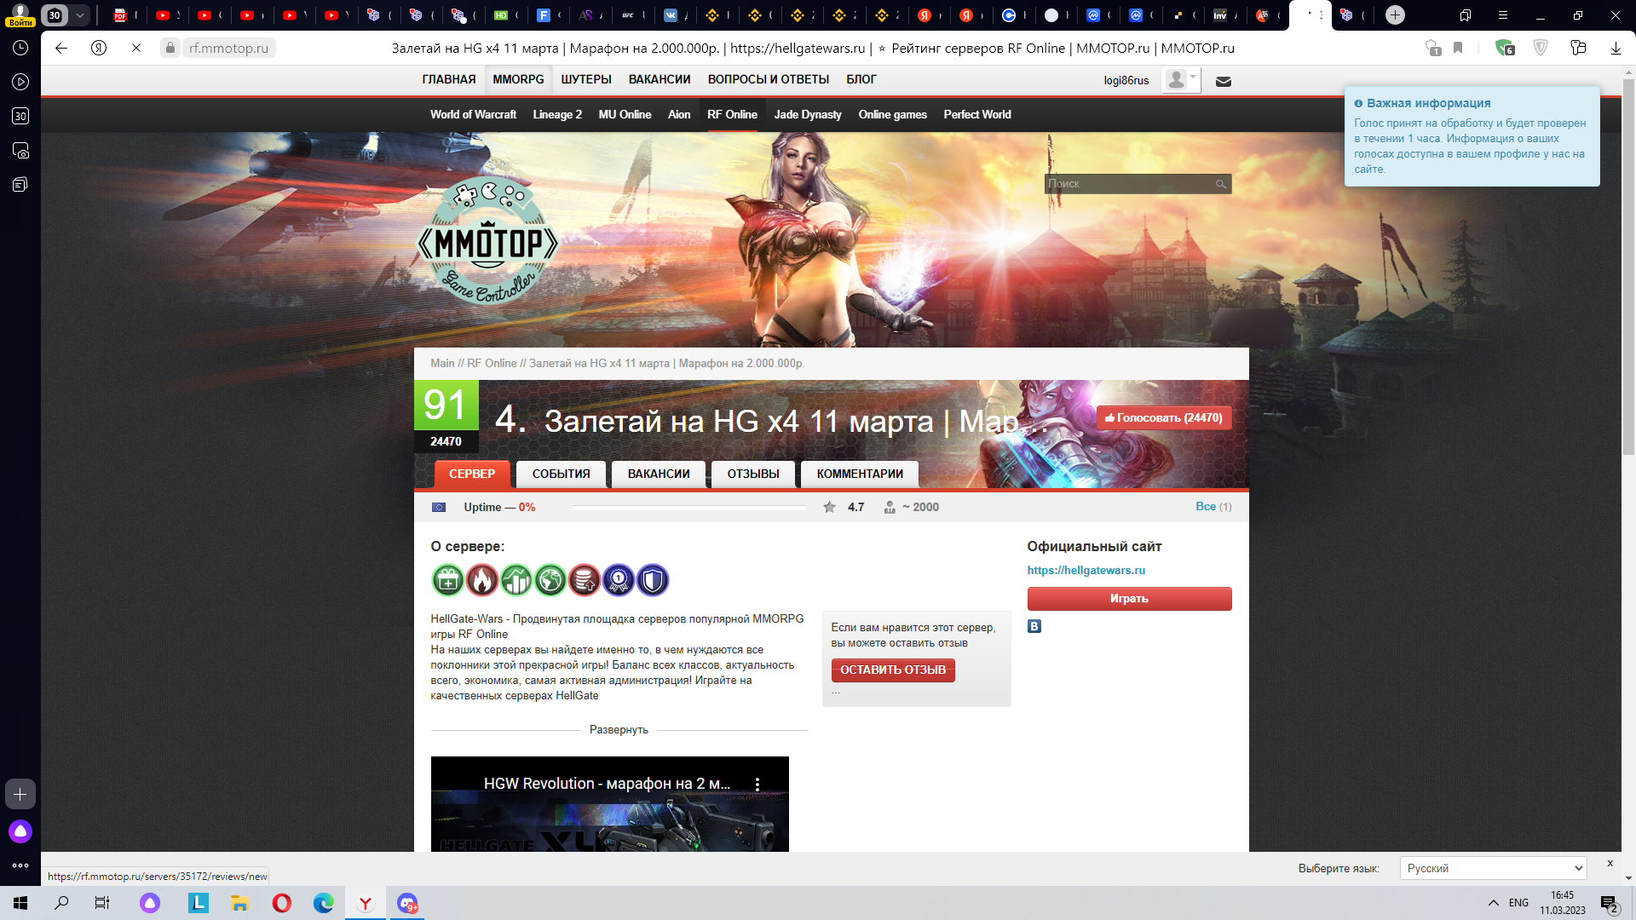Screen dimensions: 1636x920
Task: Click the green globe badge icon
Action: 550,580
